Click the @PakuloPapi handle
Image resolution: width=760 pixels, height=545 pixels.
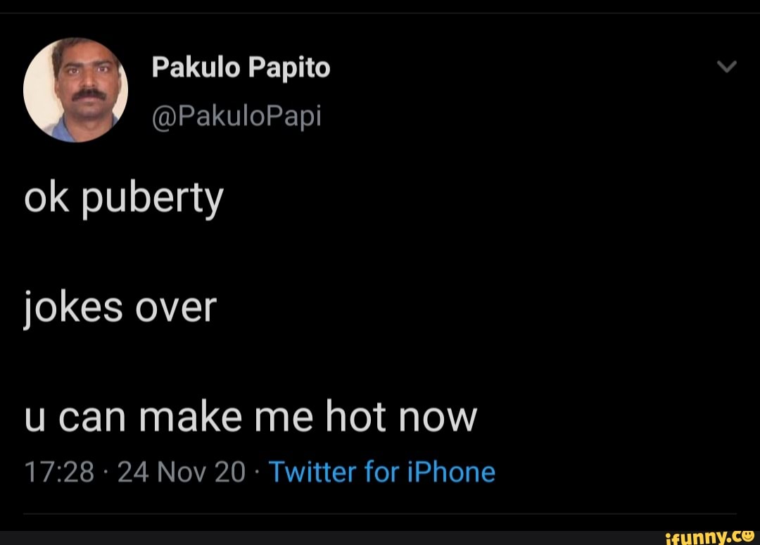tap(238, 115)
